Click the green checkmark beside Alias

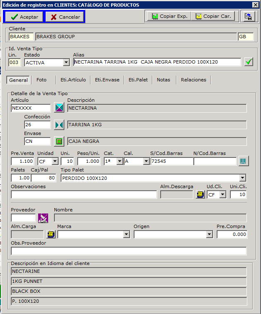[x=249, y=62]
